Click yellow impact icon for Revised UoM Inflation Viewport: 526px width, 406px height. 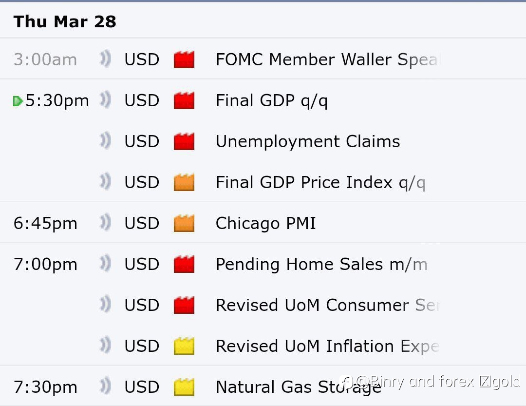(184, 346)
